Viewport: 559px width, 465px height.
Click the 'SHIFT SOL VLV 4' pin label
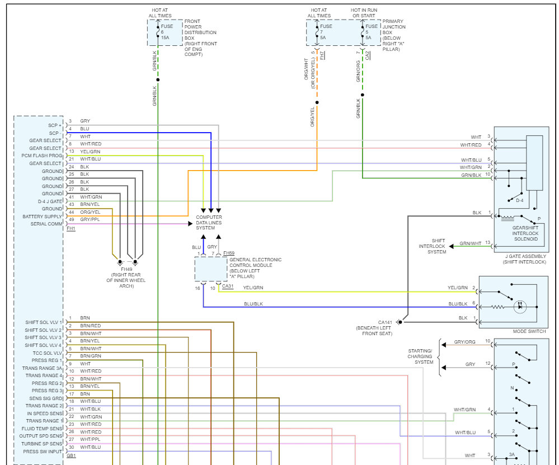click(x=43, y=345)
